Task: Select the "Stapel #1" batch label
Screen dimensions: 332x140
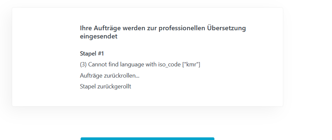Action: 92,54
